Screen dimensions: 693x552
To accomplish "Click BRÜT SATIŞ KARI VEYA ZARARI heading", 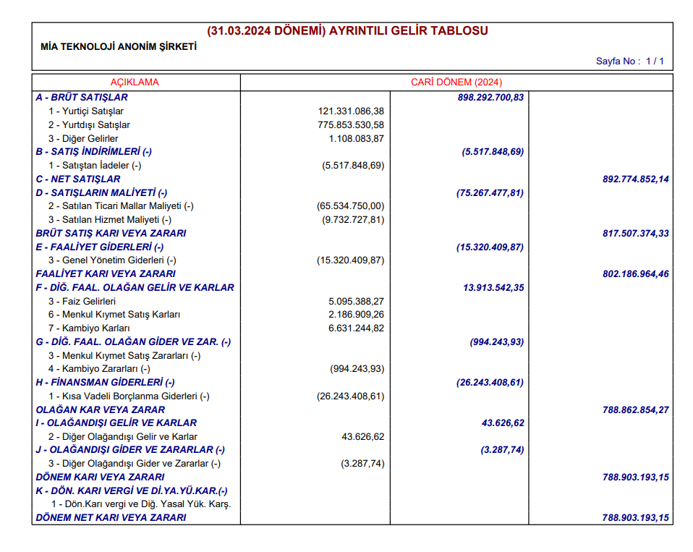I will click(x=111, y=233).
